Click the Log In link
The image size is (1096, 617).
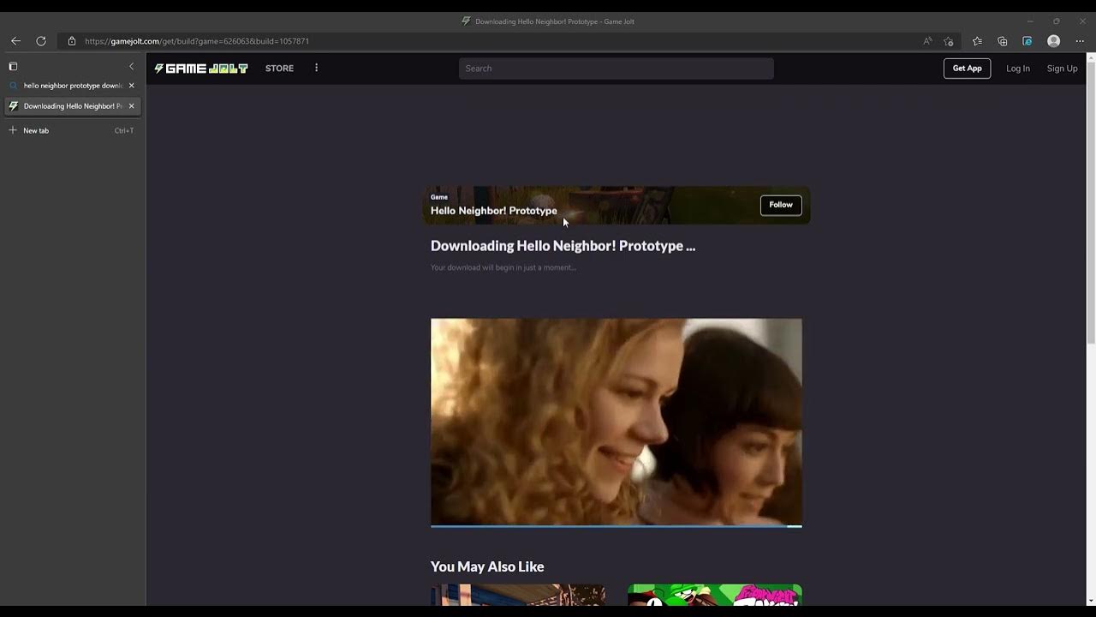click(1017, 69)
